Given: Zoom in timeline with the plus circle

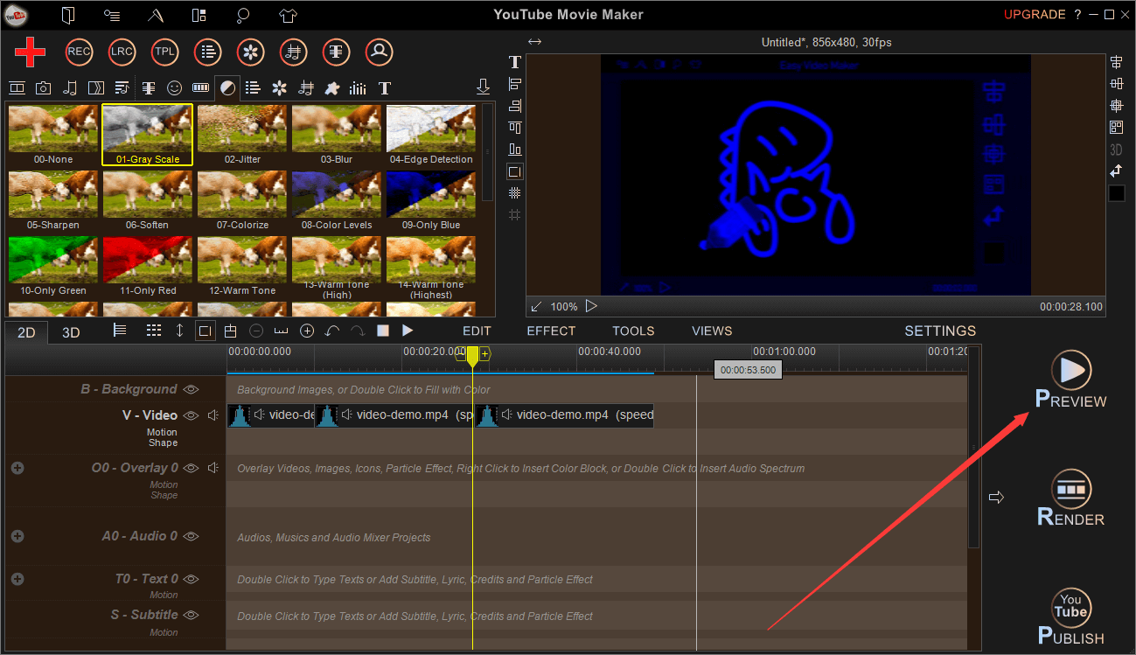Looking at the screenshot, I should (x=307, y=331).
